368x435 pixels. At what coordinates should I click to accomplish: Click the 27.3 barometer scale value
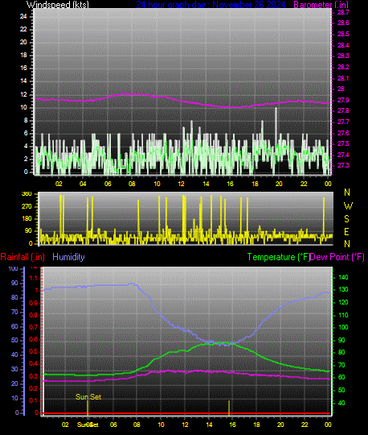(343, 165)
